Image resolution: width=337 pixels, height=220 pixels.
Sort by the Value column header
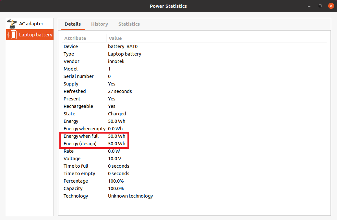coord(115,38)
